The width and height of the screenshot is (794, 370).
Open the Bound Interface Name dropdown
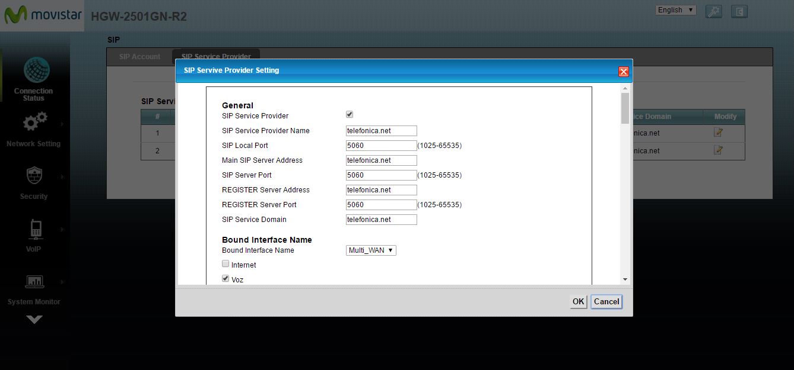point(371,250)
